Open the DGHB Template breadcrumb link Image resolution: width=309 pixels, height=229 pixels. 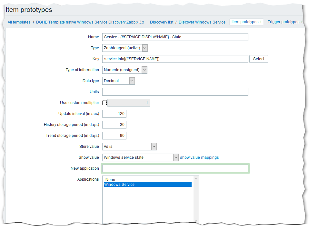90,22
